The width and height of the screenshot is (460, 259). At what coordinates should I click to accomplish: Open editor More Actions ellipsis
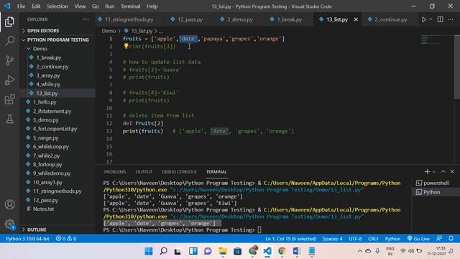pyautogui.click(x=451, y=19)
